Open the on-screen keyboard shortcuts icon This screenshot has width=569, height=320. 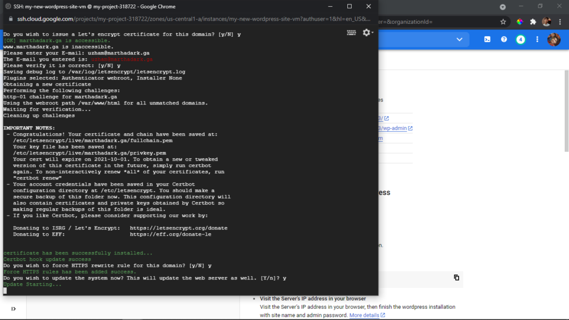coord(351,33)
